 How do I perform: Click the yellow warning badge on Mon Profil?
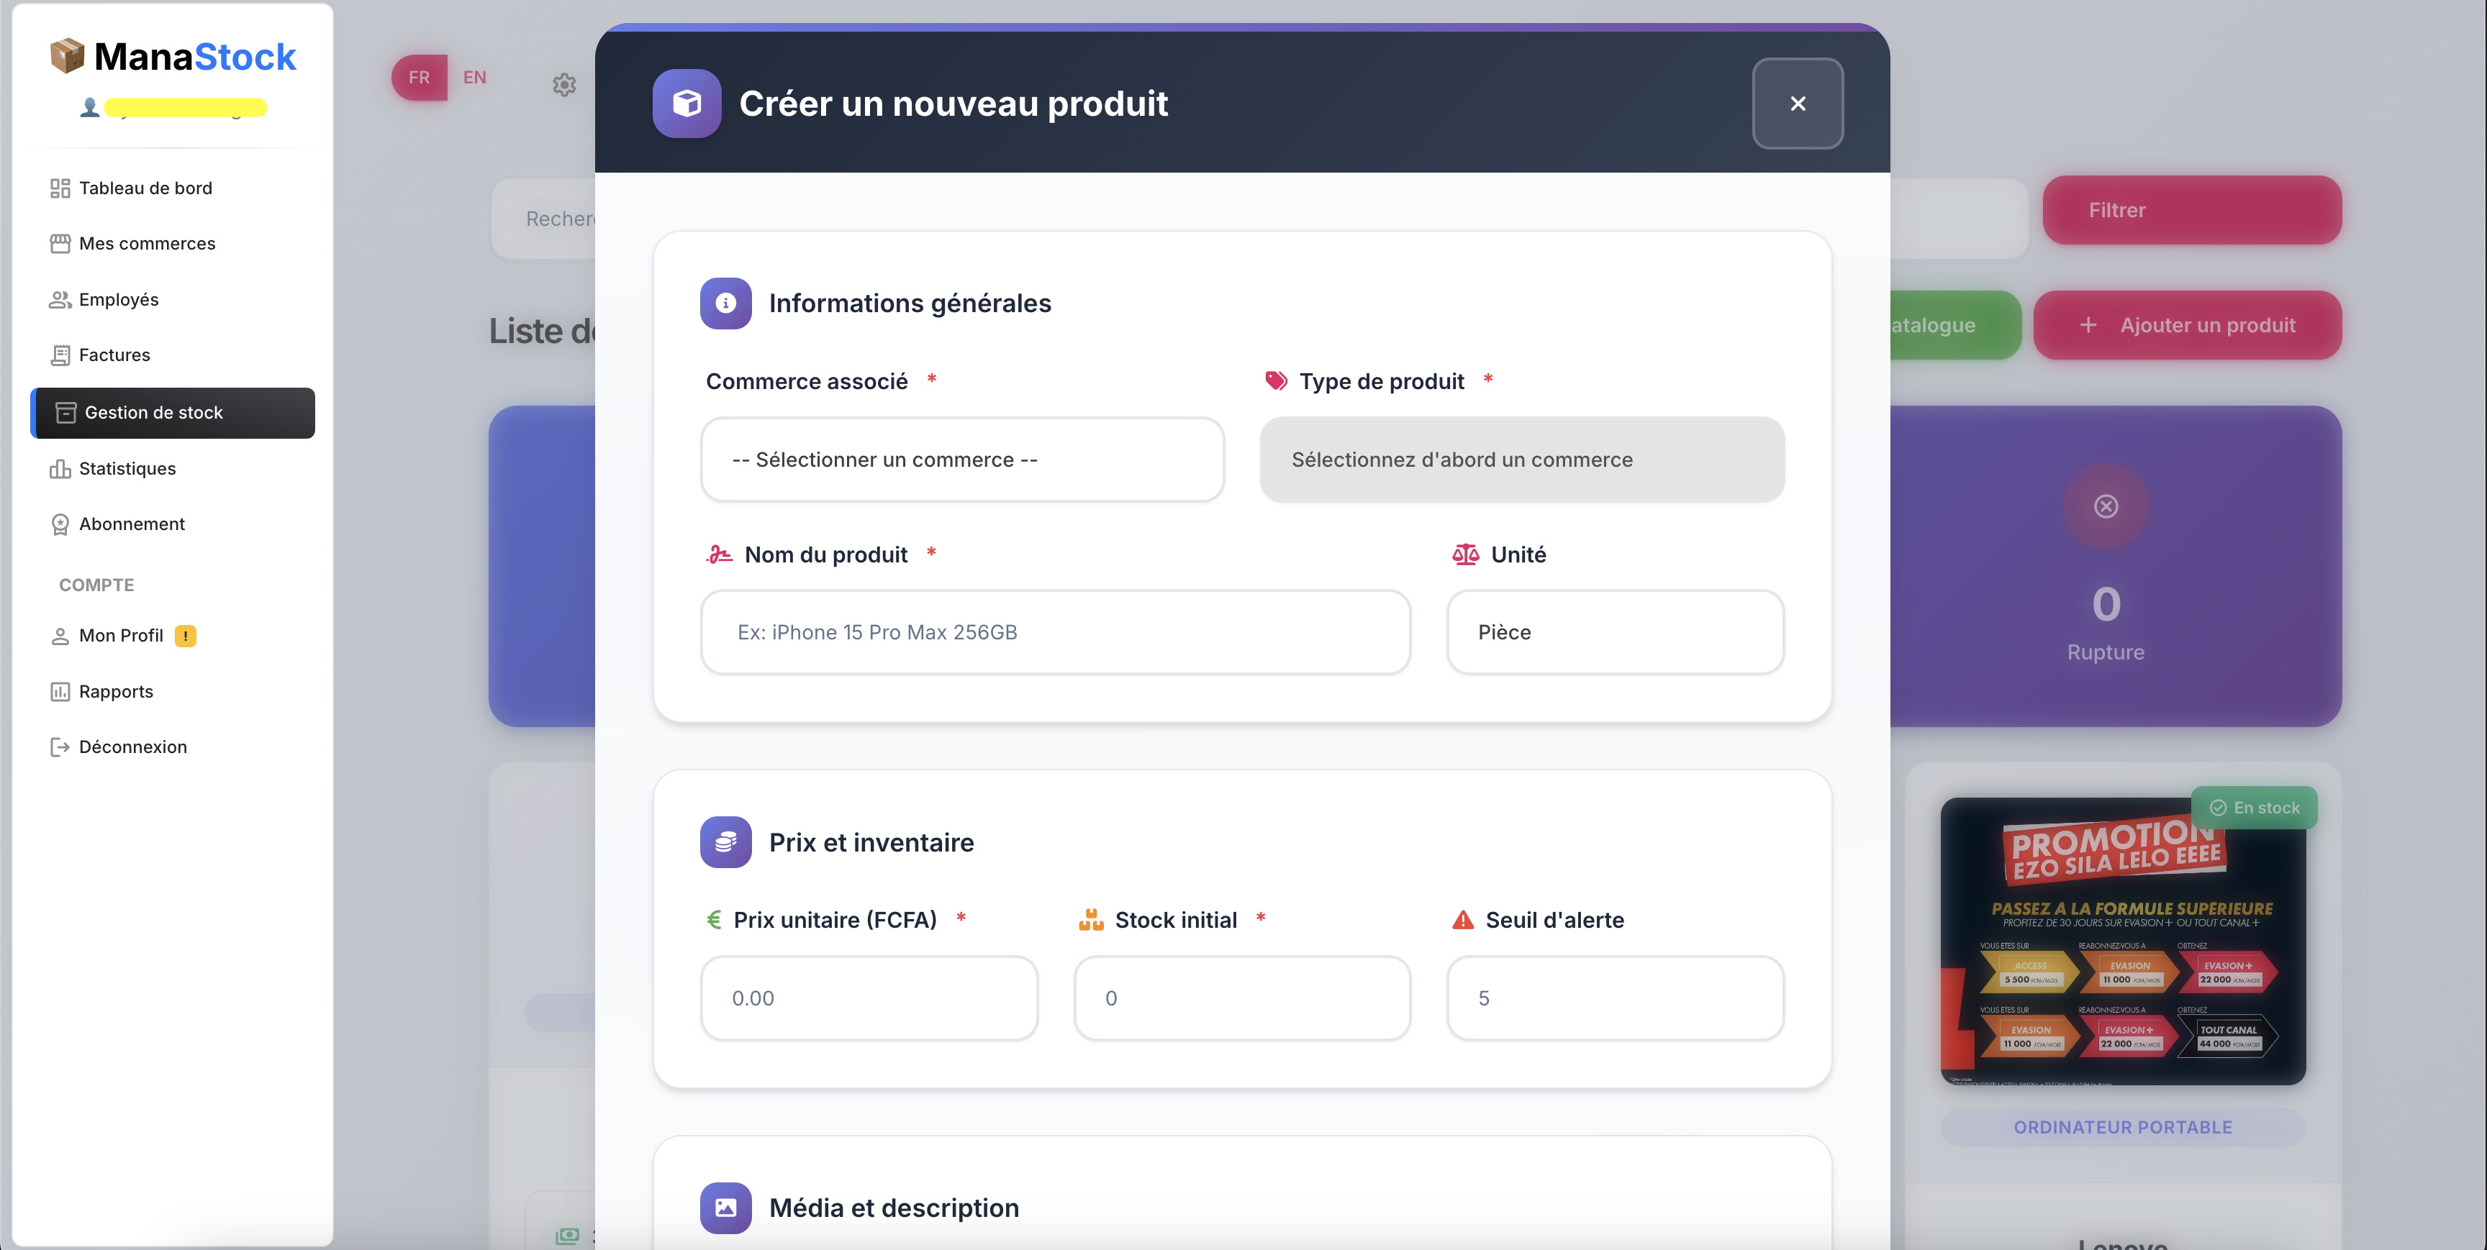186,636
